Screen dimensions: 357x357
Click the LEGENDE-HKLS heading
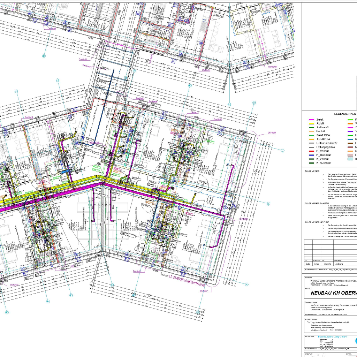pyautogui.click(x=345, y=114)
